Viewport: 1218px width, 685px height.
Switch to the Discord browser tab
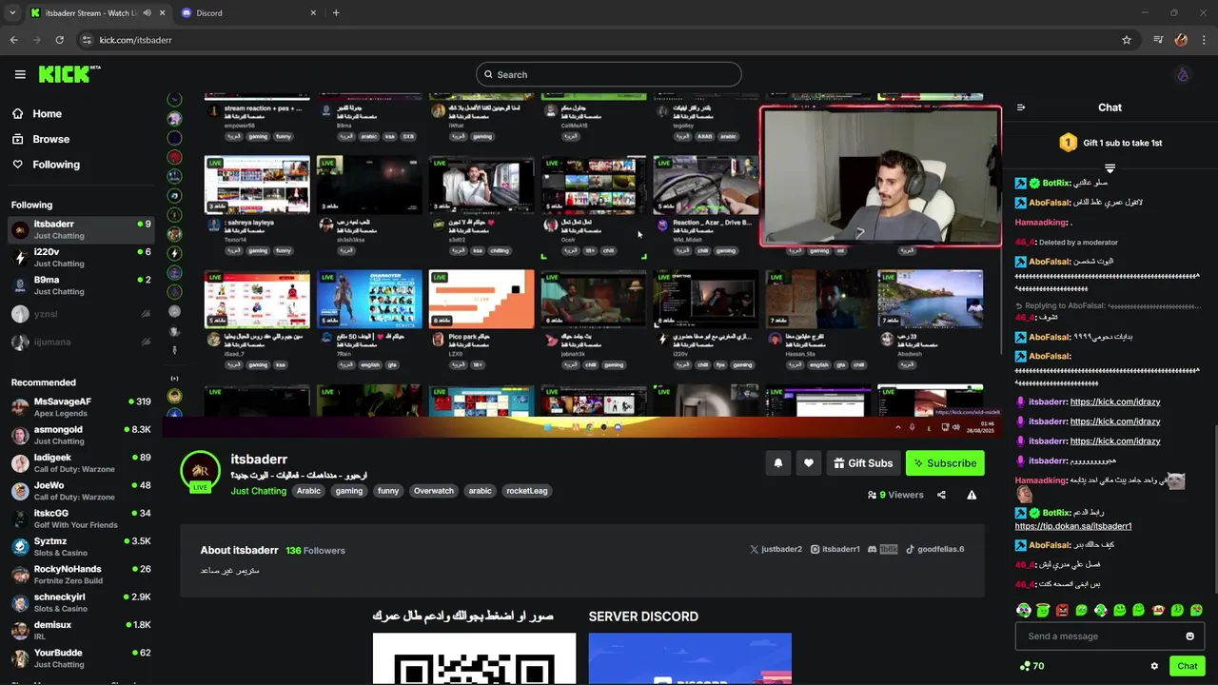(249, 12)
